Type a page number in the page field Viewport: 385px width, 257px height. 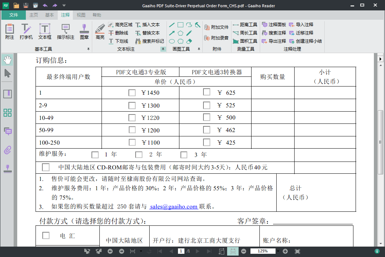coord(182,251)
